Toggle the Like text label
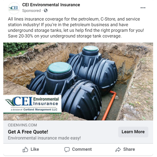The height and width of the screenshot is (157, 157). tap(35, 149)
